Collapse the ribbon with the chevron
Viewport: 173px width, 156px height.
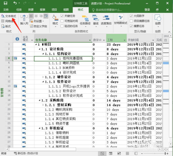pyautogui.click(x=169, y=31)
